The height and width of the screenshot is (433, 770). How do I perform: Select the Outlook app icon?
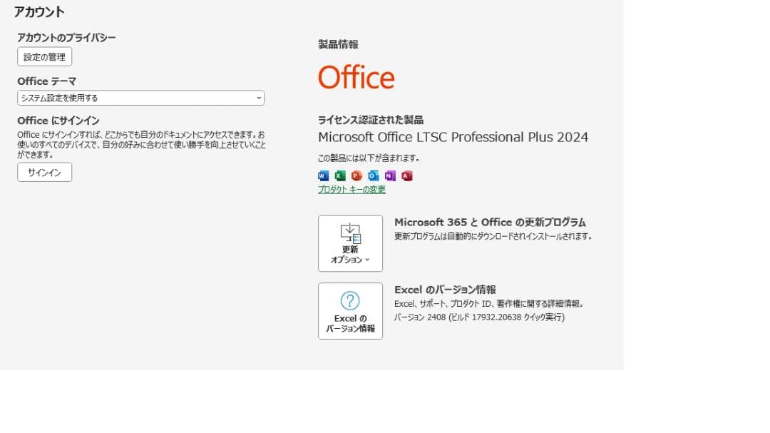point(373,175)
